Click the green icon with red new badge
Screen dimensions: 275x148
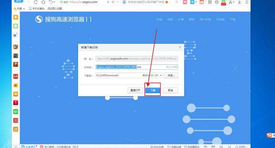click(223, 2)
